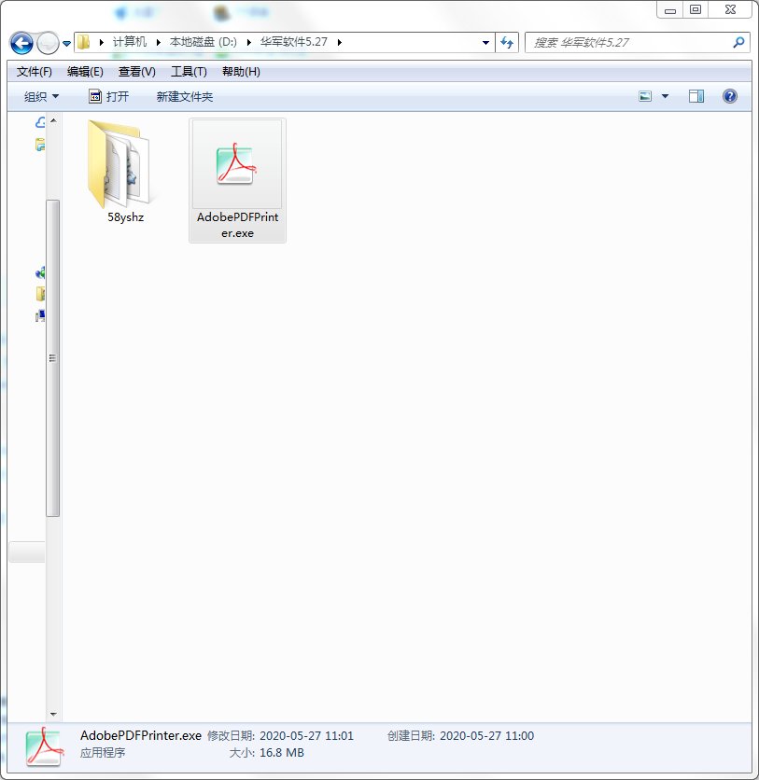Expand the view options dropdown arrow

(665, 96)
